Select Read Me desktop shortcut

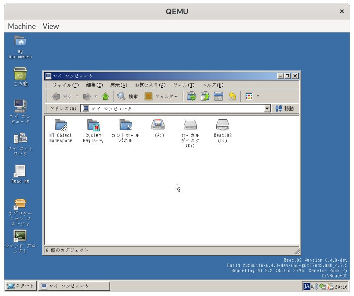(20, 174)
